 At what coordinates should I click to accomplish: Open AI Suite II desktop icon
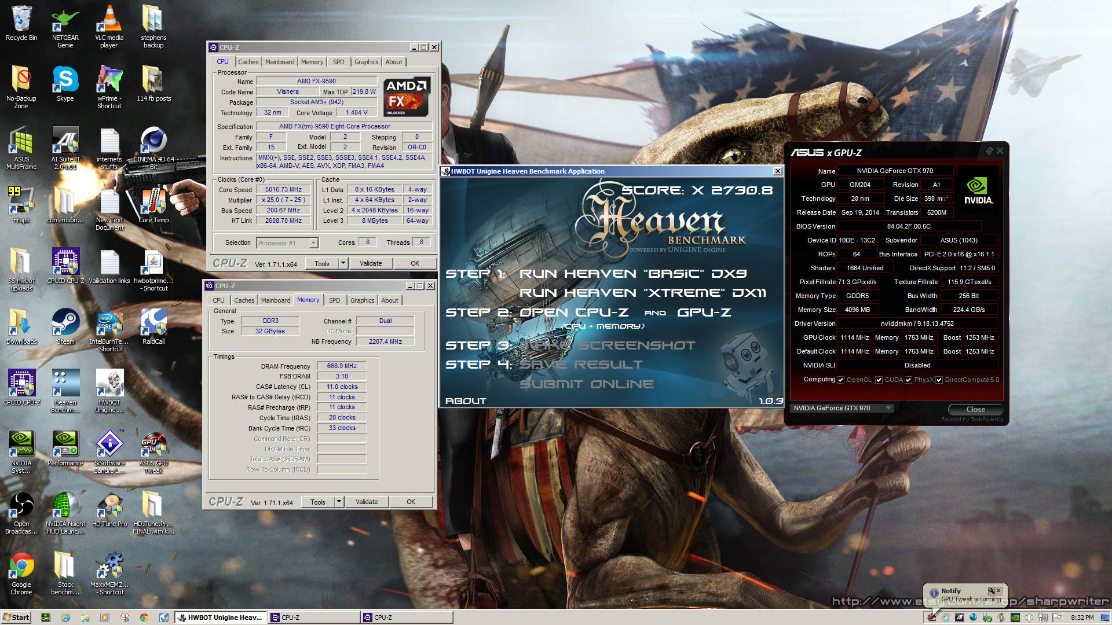pos(65,148)
